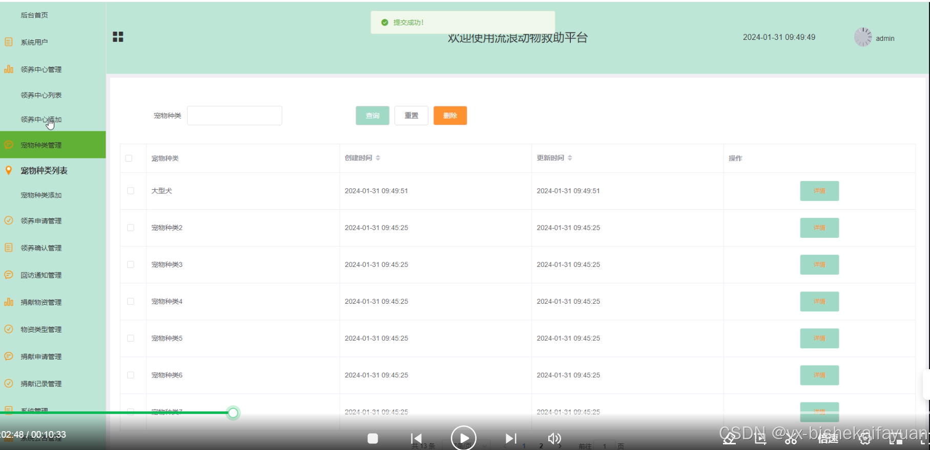Click the video progress bar handle
930x450 pixels.
coord(233,413)
